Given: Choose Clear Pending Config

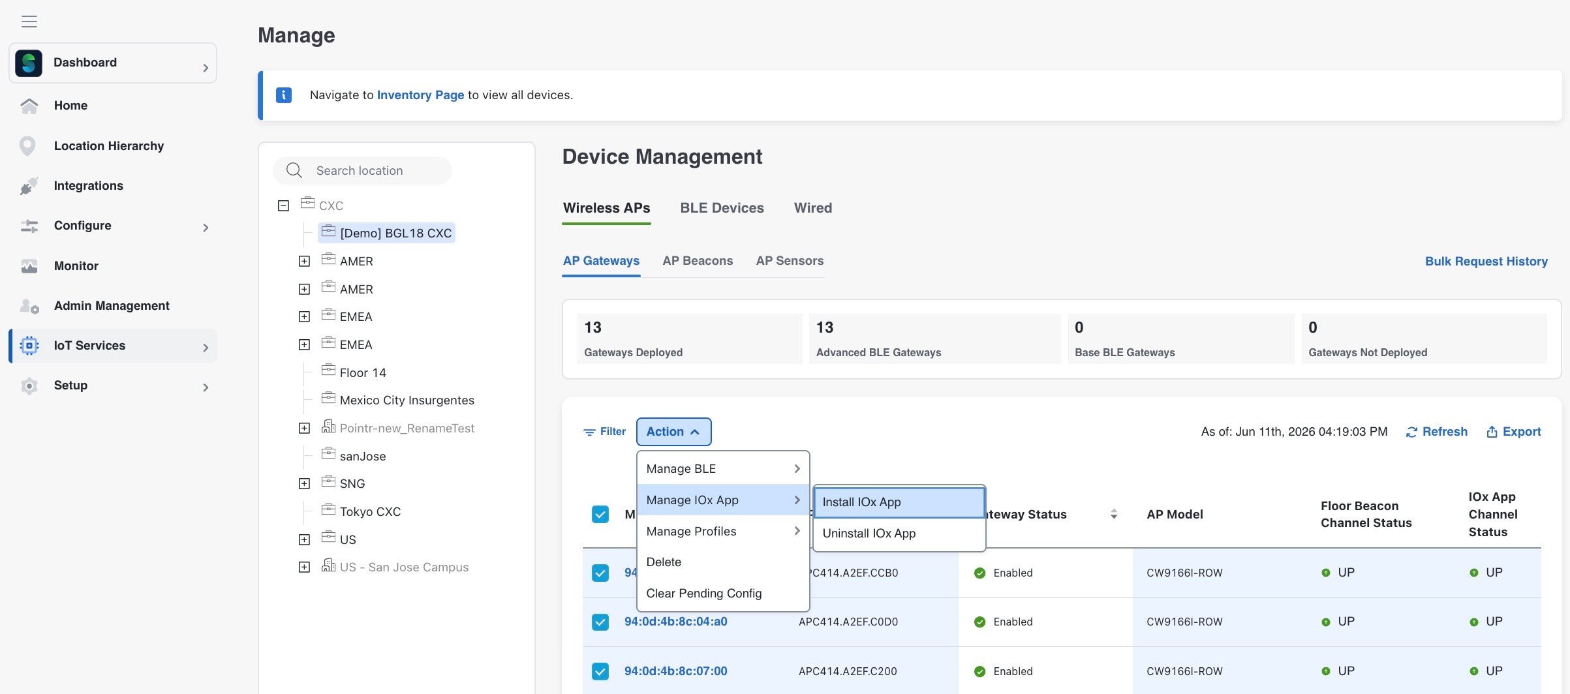Looking at the screenshot, I should point(723,594).
